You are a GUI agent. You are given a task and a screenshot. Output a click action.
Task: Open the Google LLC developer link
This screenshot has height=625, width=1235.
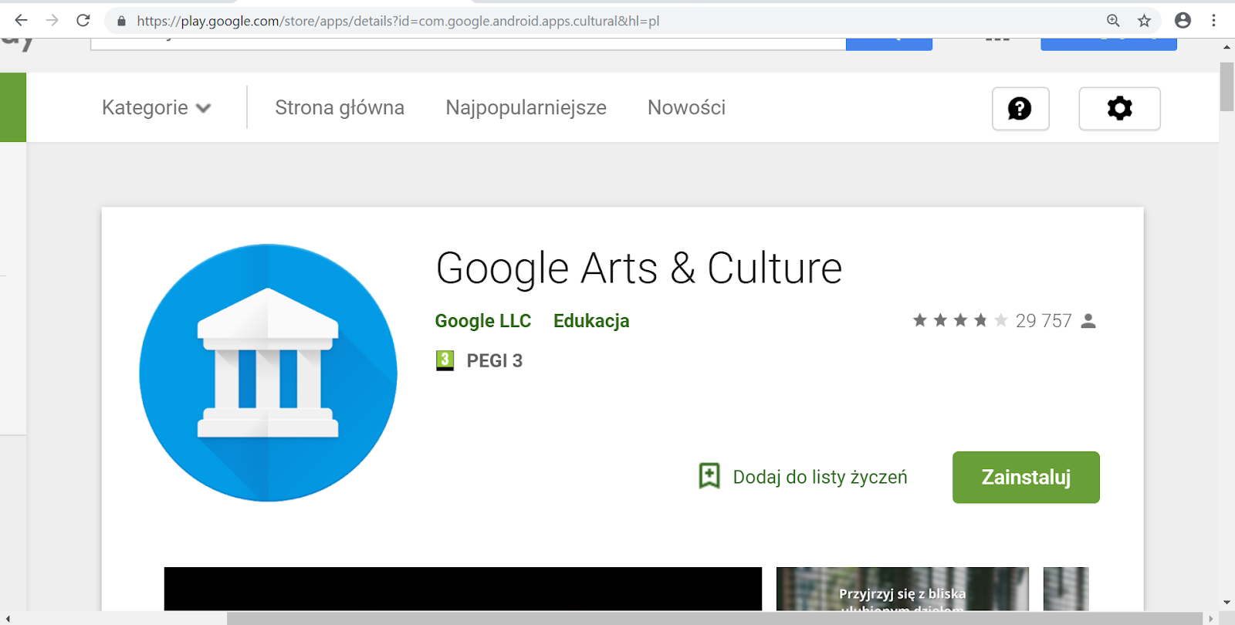483,321
